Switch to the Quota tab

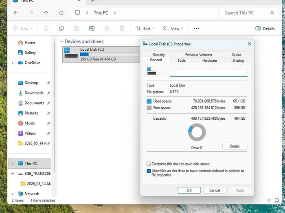click(237, 54)
